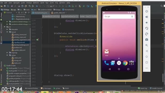Open the VCS menu
The height and width of the screenshot is (93, 165).
pyautogui.click(x=56, y=3)
